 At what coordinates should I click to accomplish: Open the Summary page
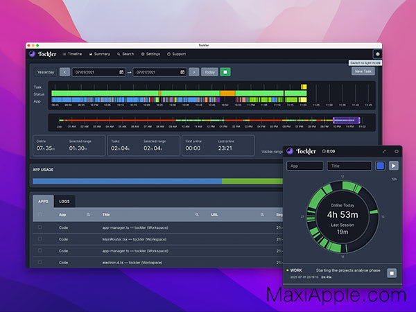pyautogui.click(x=99, y=54)
